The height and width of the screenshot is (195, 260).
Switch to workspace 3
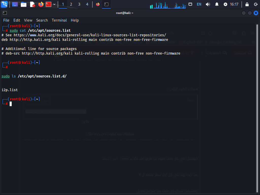pos(79,4)
